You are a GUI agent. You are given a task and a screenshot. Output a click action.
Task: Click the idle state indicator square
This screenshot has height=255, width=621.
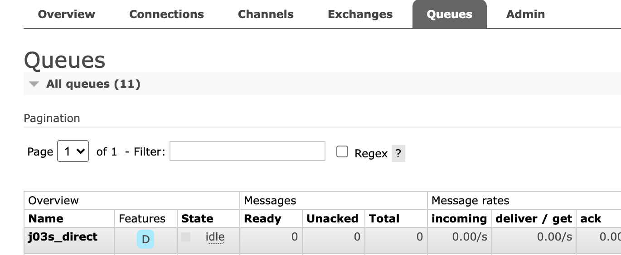click(186, 237)
